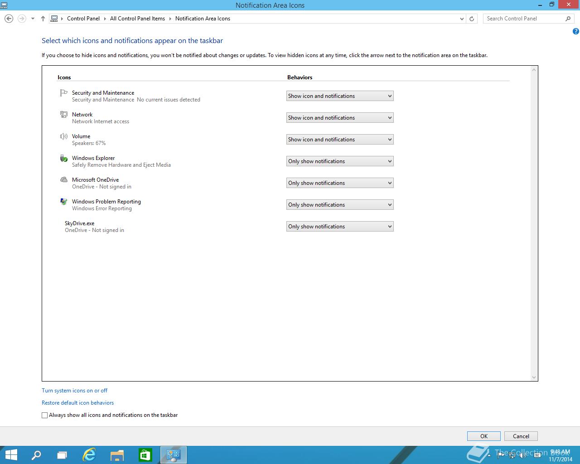Click the Security and Maintenance flag icon
Viewport: 580px width, 464px height.
click(x=64, y=93)
